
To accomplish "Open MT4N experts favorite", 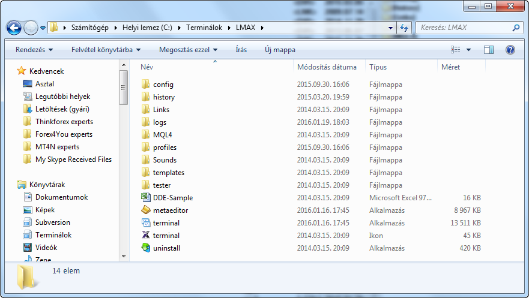I will click(58, 147).
